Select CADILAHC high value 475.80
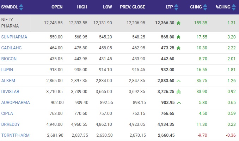 (x=81, y=48)
